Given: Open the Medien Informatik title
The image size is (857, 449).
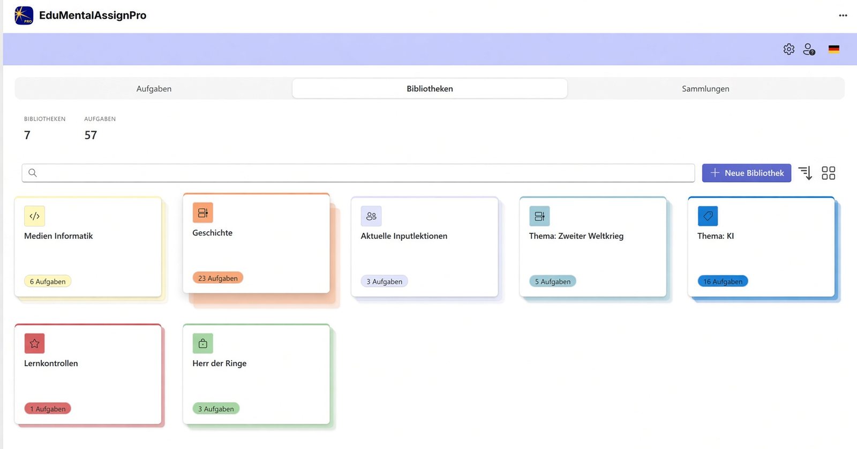Looking at the screenshot, I should pos(58,236).
